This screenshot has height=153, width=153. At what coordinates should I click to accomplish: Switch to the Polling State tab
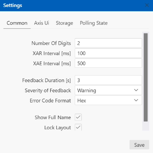pyautogui.click(x=94, y=23)
